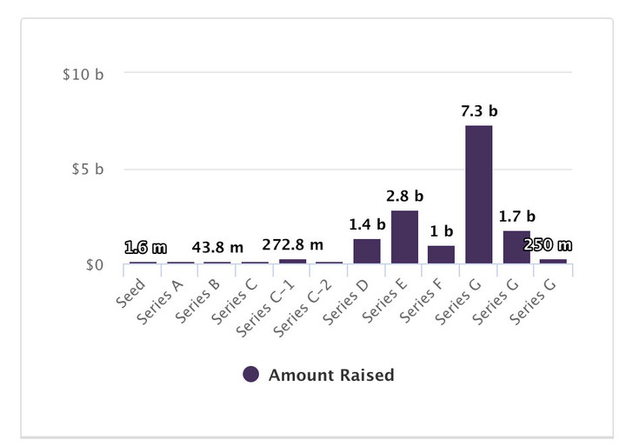626x447 pixels.
Task: Select the Series G 1.7 b bar
Action: [516, 247]
